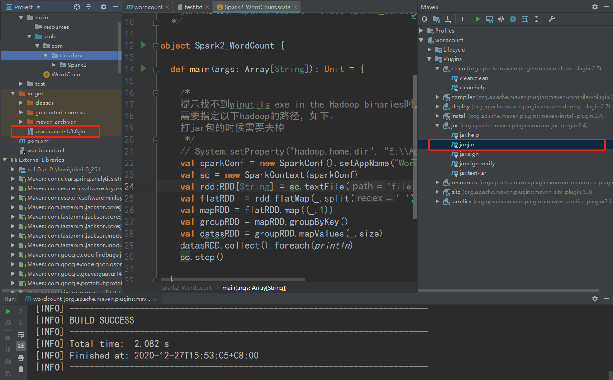Image resolution: width=613 pixels, height=380 pixels.
Task: Collapse main folder in Project tree
Action: click(21, 18)
